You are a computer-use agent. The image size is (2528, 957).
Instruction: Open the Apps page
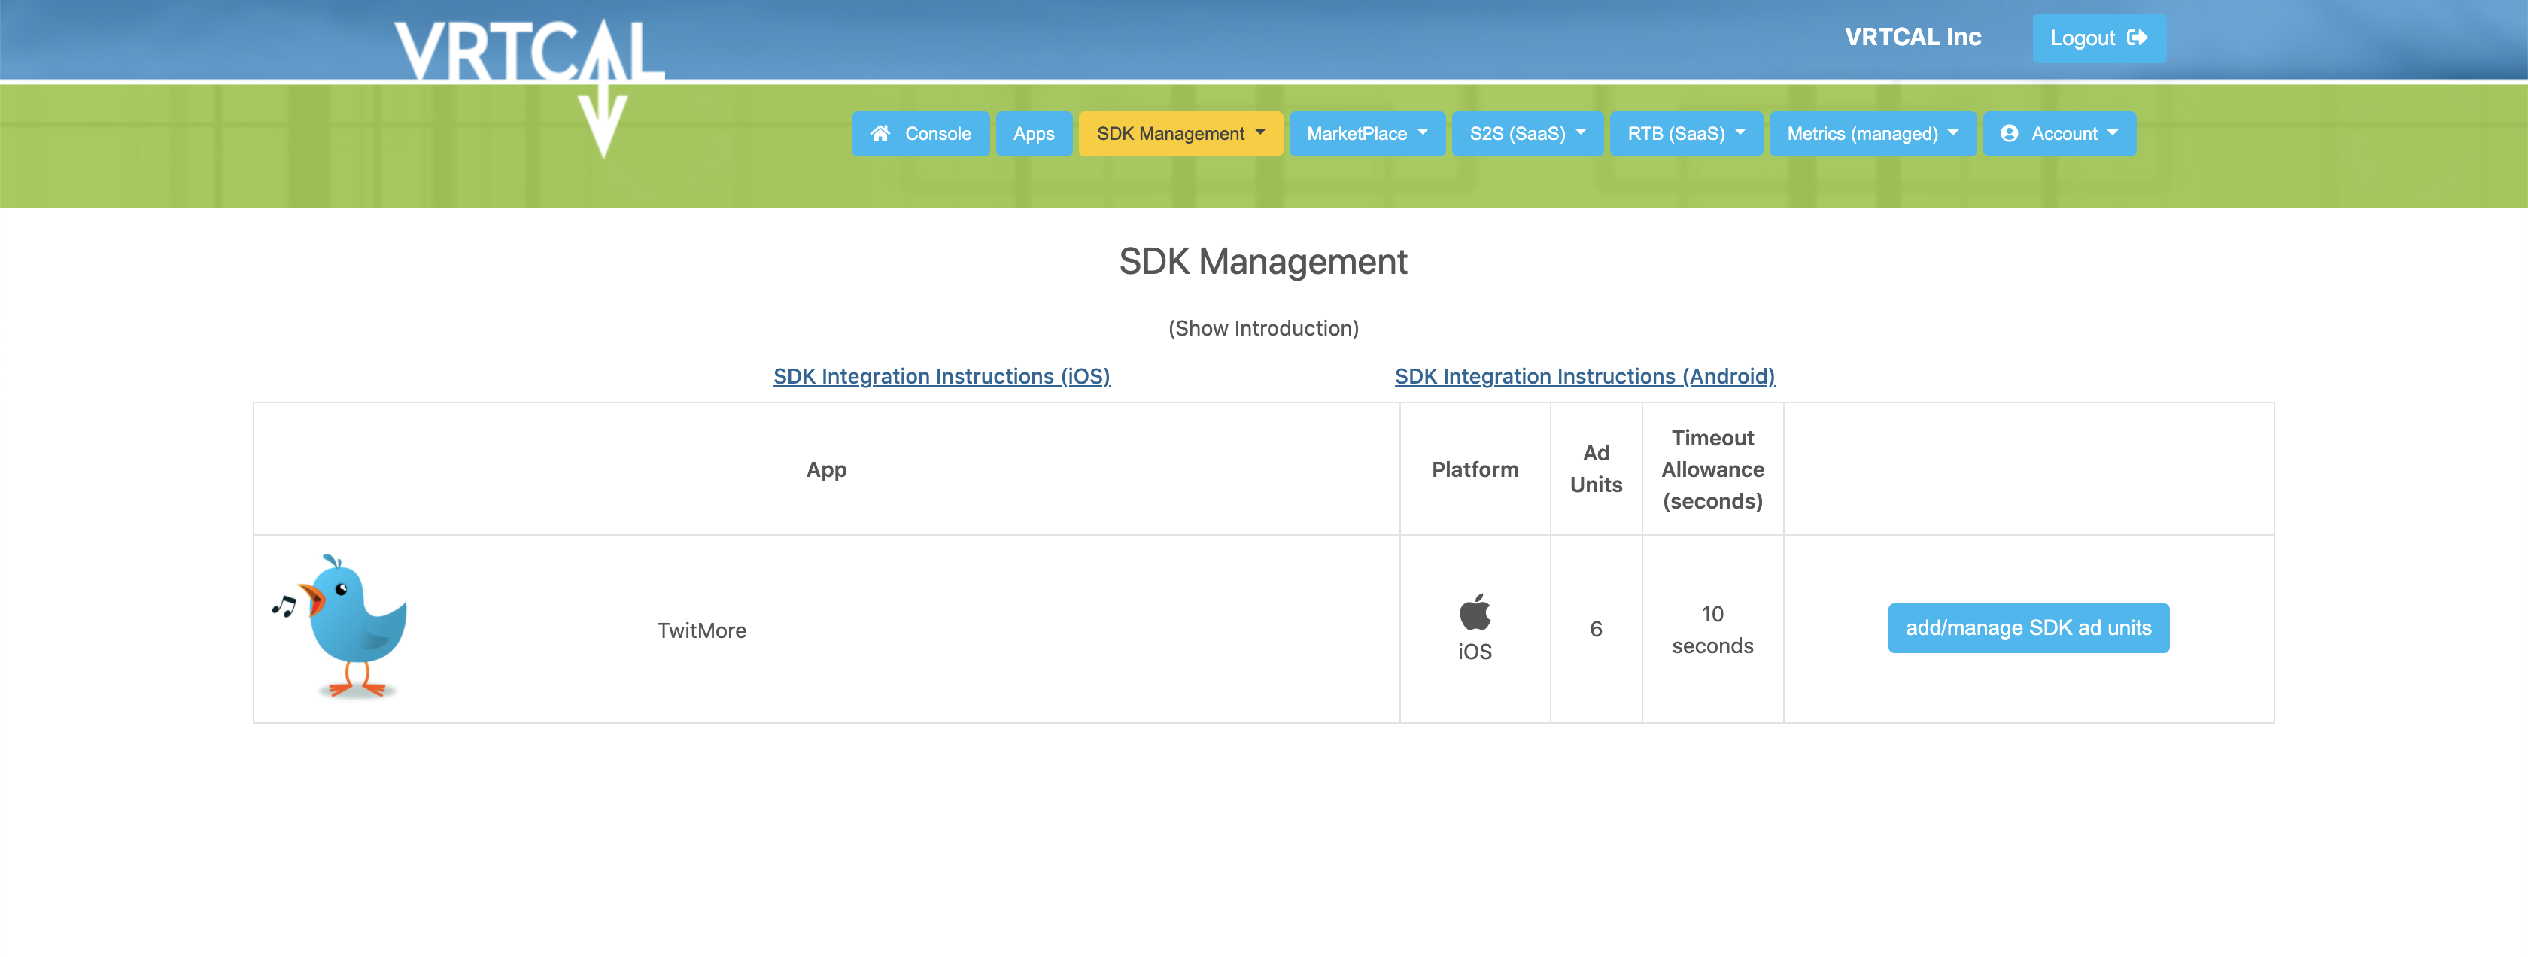coord(1033,133)
